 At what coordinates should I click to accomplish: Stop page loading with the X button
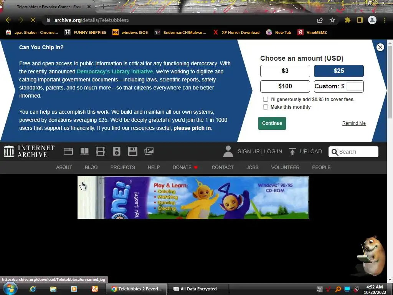tap(33, 20)
